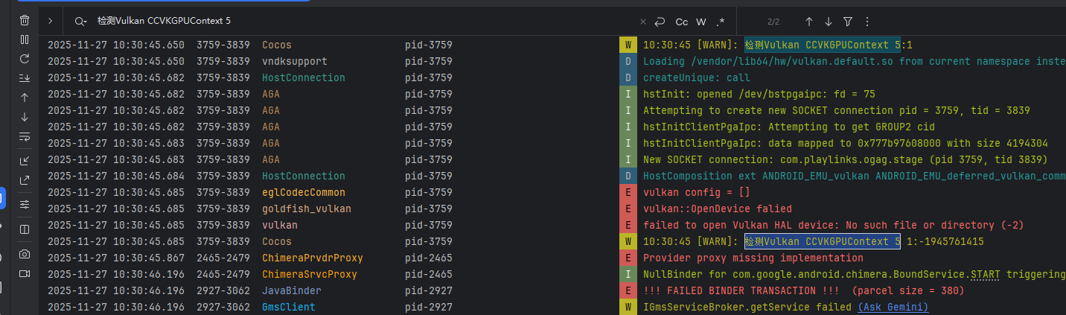Screen dimensions: 1066x315
Task: Start screen recording with the video camera icon
Action: pyautogui.click(x=25, y=274)
